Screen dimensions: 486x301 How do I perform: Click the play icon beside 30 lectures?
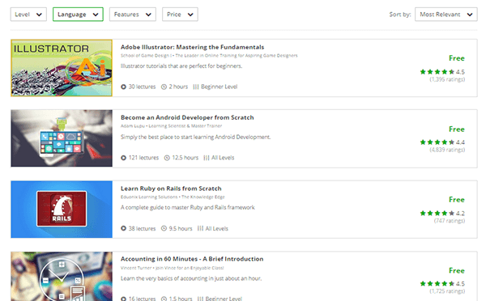[123, 87]
